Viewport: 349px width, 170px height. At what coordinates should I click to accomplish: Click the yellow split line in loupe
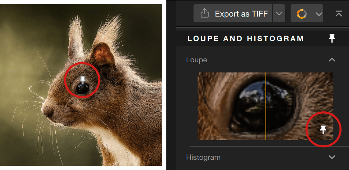[266, 106]
